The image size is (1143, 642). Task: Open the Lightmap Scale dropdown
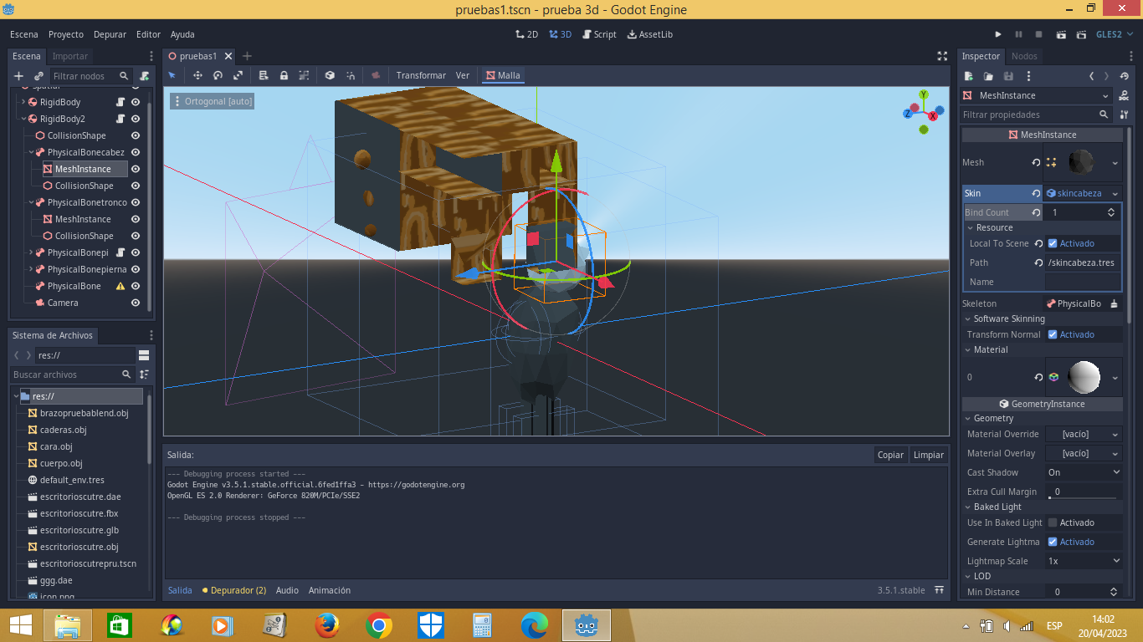pos(1084,561)
